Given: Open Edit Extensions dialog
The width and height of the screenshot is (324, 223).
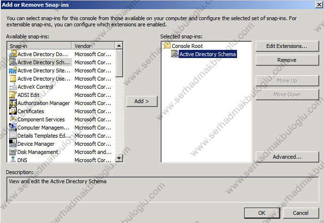Looking at the screenshot, I should [x=287, y=46].
